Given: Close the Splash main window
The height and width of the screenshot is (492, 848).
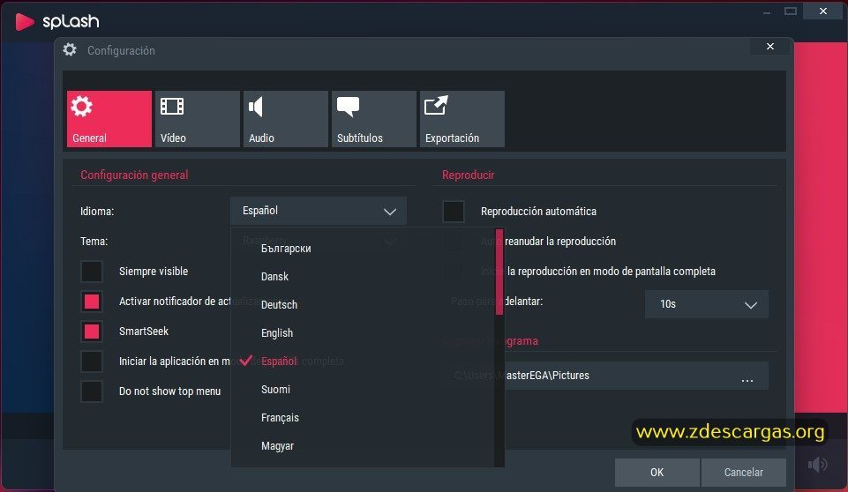Looking at the screenshot, I should tap(823, 11).
